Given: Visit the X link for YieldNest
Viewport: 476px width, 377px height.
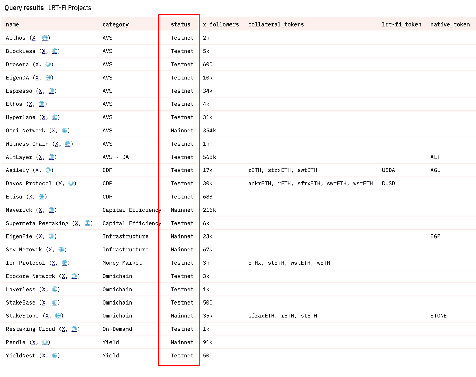Looking at the screenshot, I should pyautogui.click(x=44, y=356).
